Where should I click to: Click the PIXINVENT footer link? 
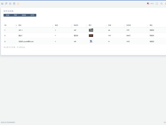(x=11, y=122)
